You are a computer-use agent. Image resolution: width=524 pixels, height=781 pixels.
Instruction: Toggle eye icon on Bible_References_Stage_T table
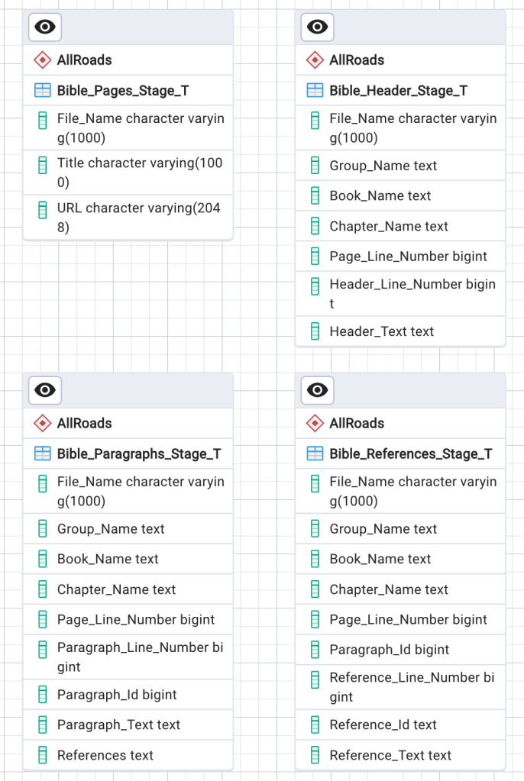[317, 391]
